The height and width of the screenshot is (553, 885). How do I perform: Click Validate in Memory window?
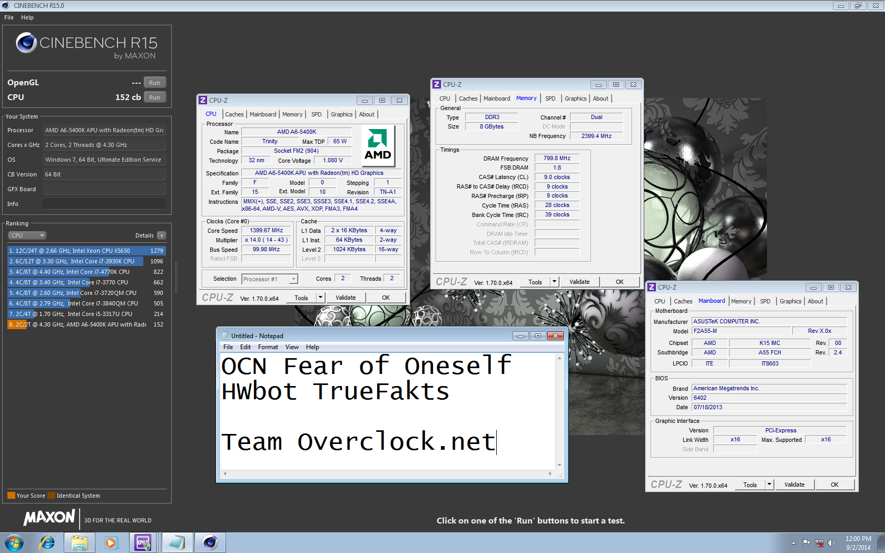tap(579, 282)
